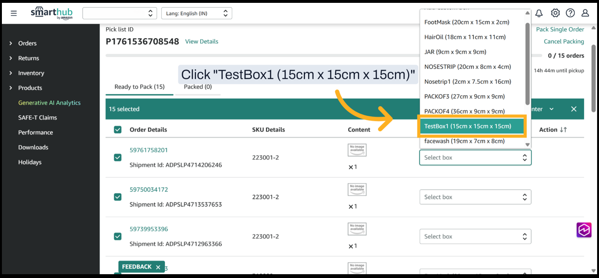Open the Lang: English (IN) dropdown
Viewport: 599px width, 278px height.
point(196,13)
